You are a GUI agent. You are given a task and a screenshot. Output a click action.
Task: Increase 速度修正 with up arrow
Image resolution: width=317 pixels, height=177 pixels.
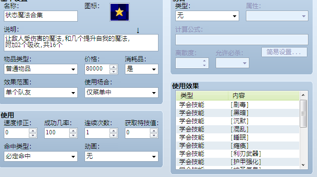pos(33,131)
